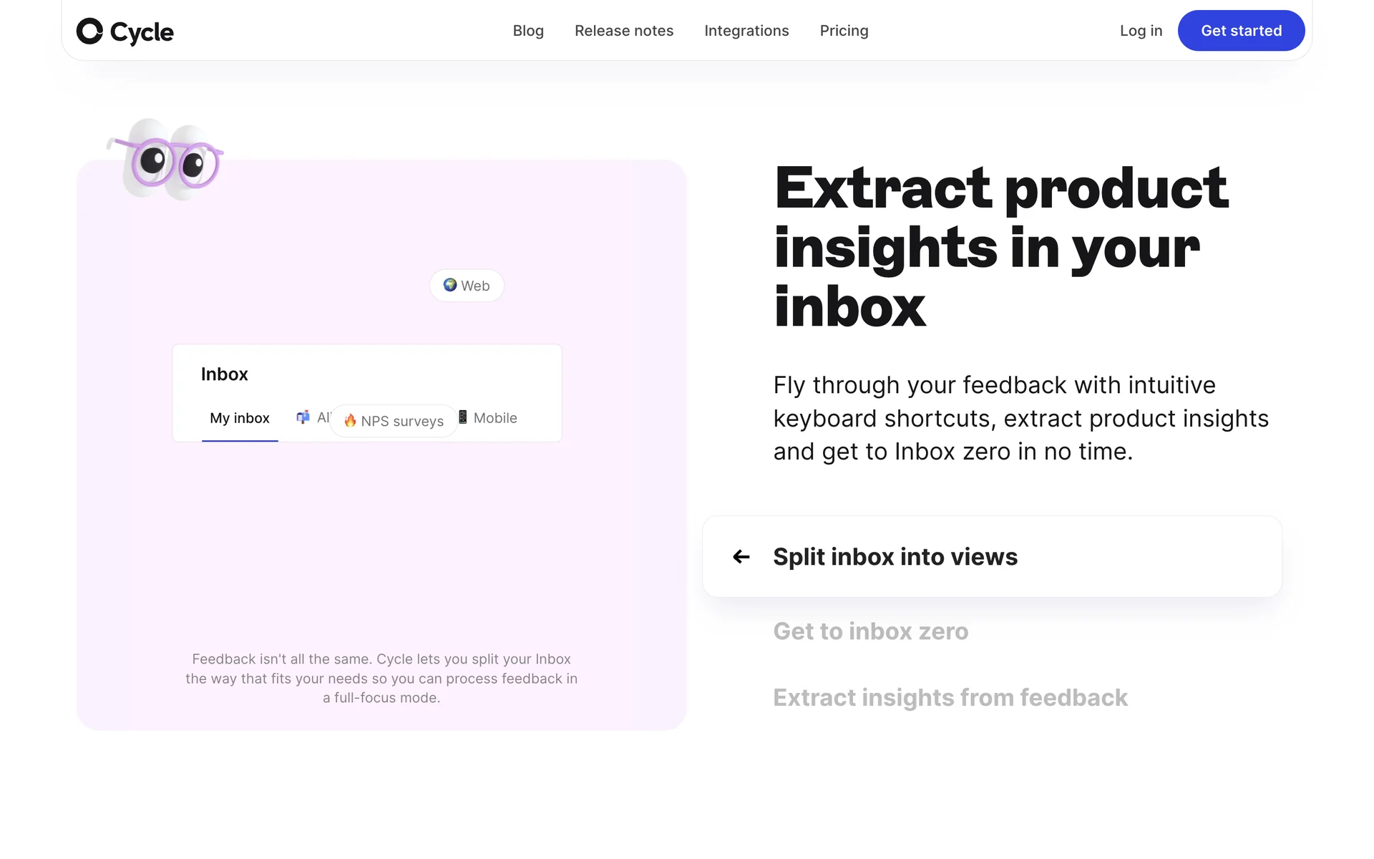1374x859 pixels.
Task: Open the Integrations page
Action: tap(746, 31)
